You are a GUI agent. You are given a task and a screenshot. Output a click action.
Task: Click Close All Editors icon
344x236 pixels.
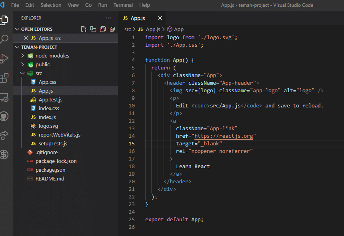click(x=112, y=29)
